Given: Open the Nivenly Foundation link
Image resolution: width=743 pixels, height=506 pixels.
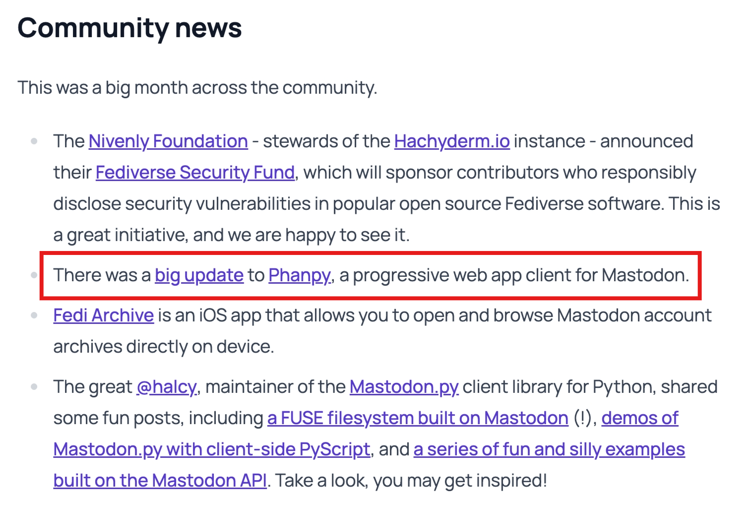Looking at the screenshot, I should 168,141.
